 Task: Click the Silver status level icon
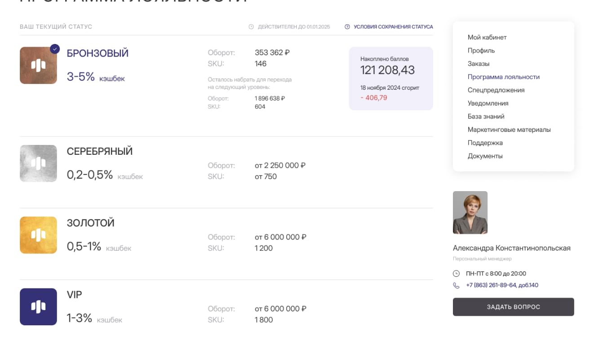click(x=38, y=163)
